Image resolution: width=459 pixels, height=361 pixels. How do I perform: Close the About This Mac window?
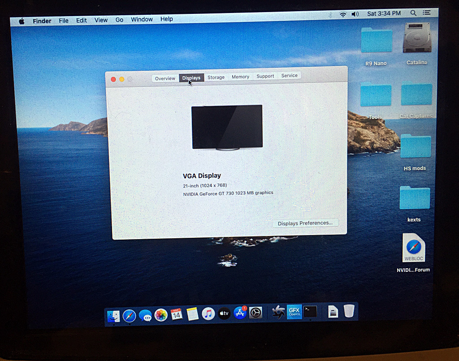[x=113, y=79]
